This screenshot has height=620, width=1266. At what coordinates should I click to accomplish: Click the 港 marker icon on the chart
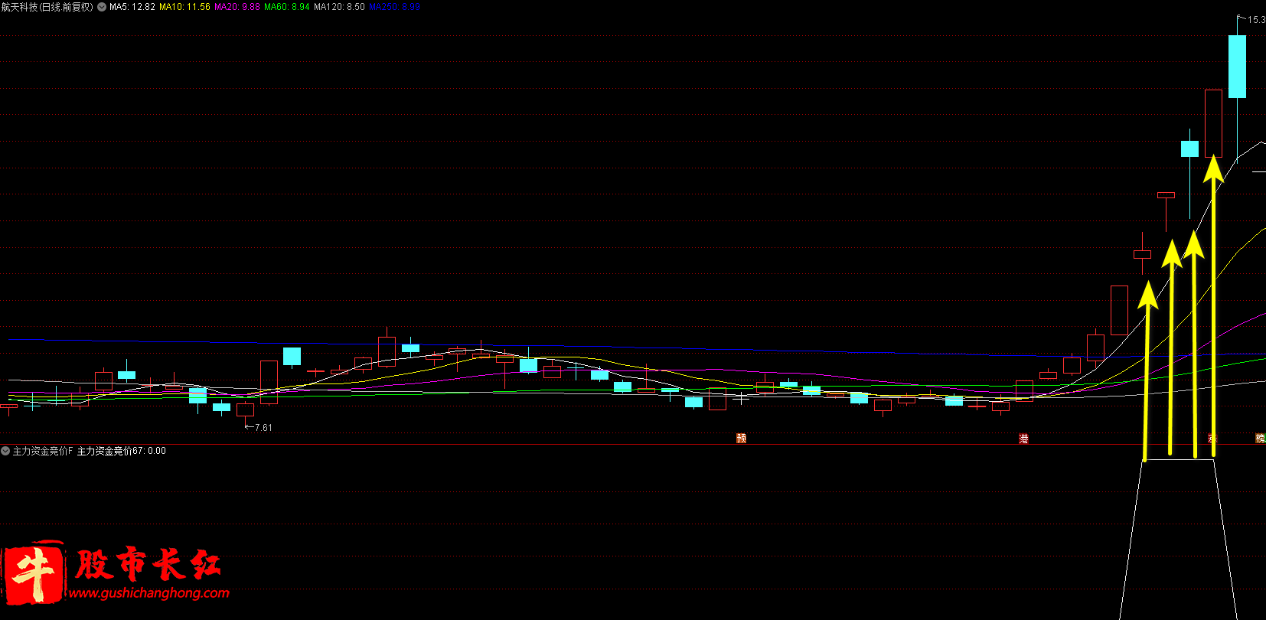tap(1023, 439)
